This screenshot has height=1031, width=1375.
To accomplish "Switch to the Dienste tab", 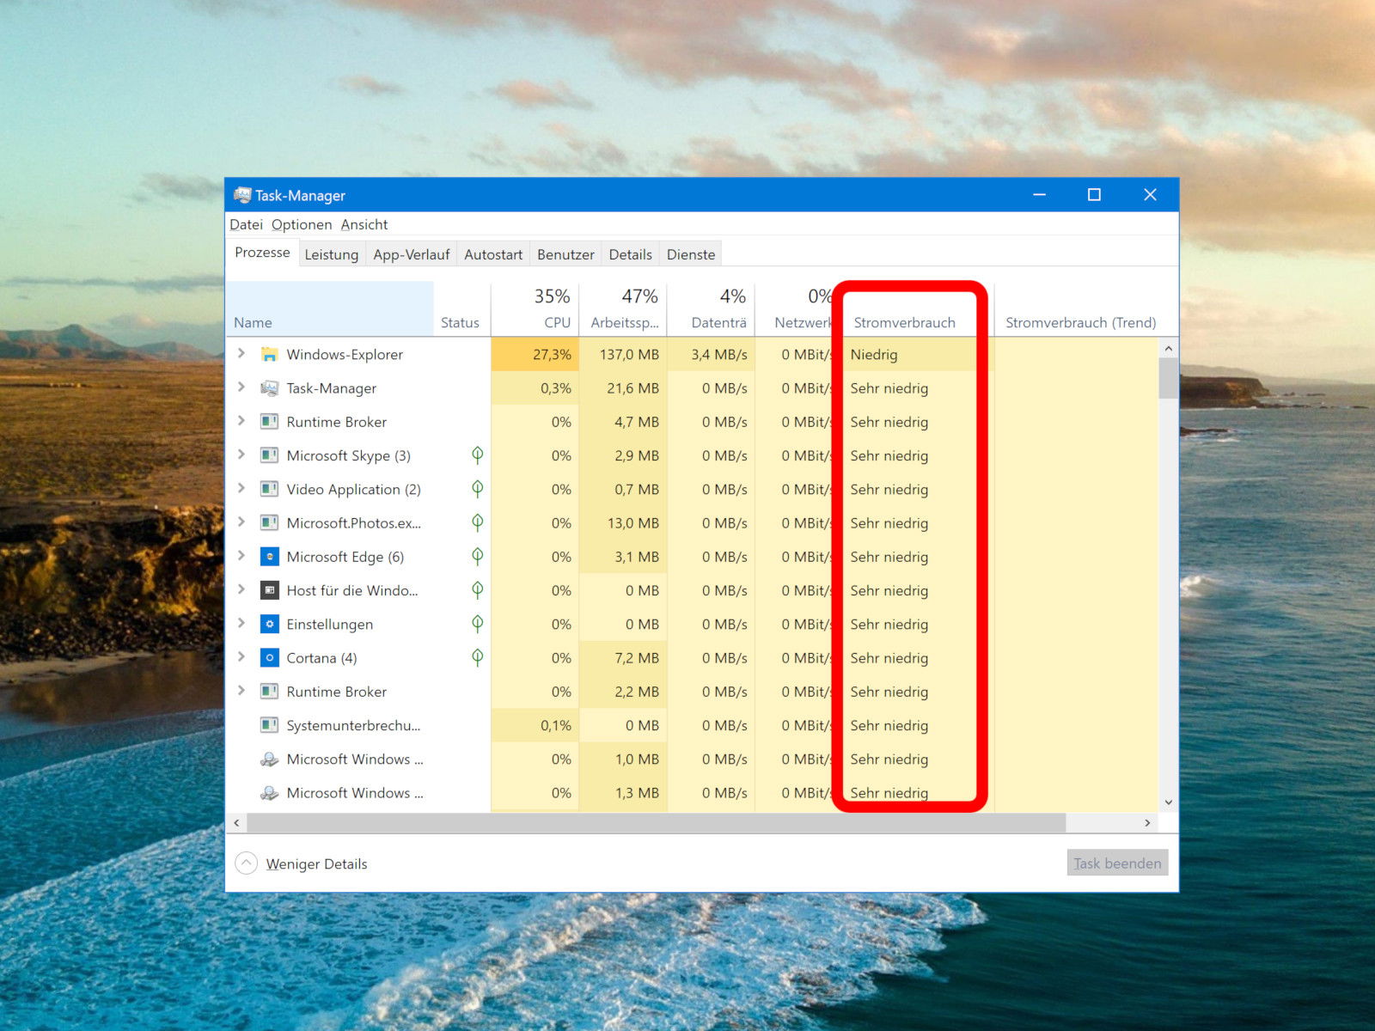I will [x=691, y=254].
